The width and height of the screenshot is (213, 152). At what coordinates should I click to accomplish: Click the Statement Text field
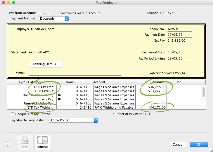70,52
